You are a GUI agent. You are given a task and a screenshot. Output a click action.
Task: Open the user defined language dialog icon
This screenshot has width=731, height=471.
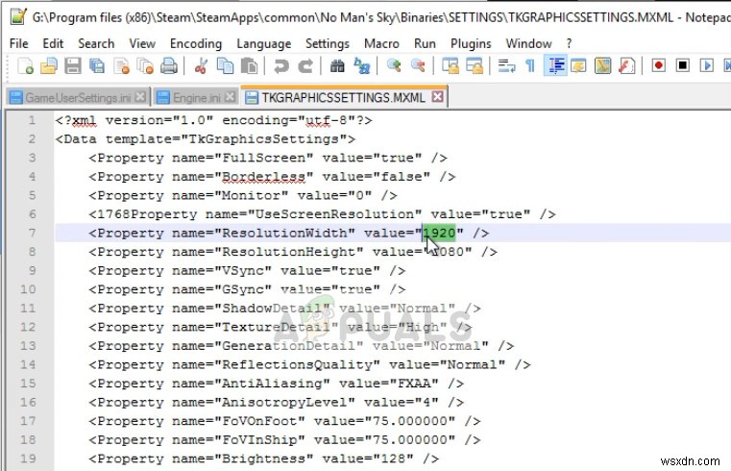[578, 65]
